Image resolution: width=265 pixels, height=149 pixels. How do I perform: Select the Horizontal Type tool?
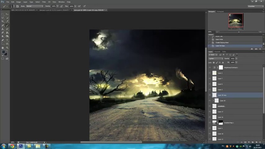click(x=7, y=40)
